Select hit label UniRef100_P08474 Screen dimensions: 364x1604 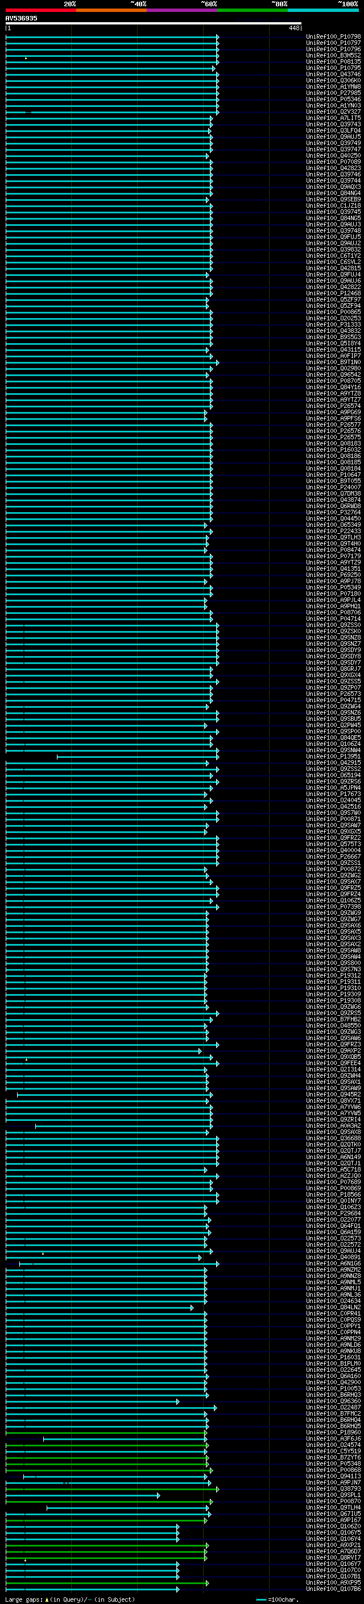tap(333, 550)
